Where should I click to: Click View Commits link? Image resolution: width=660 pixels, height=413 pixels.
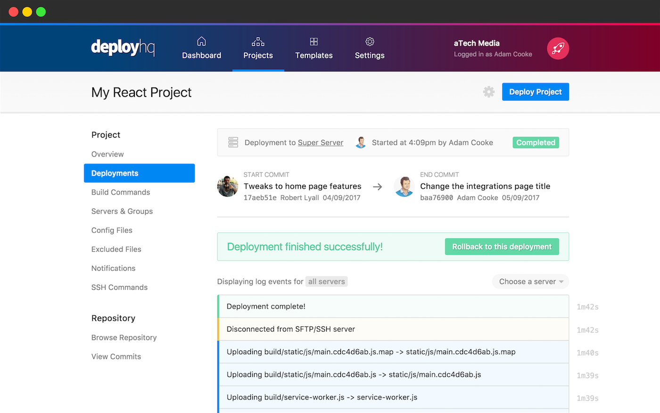[x=116, y=356]
